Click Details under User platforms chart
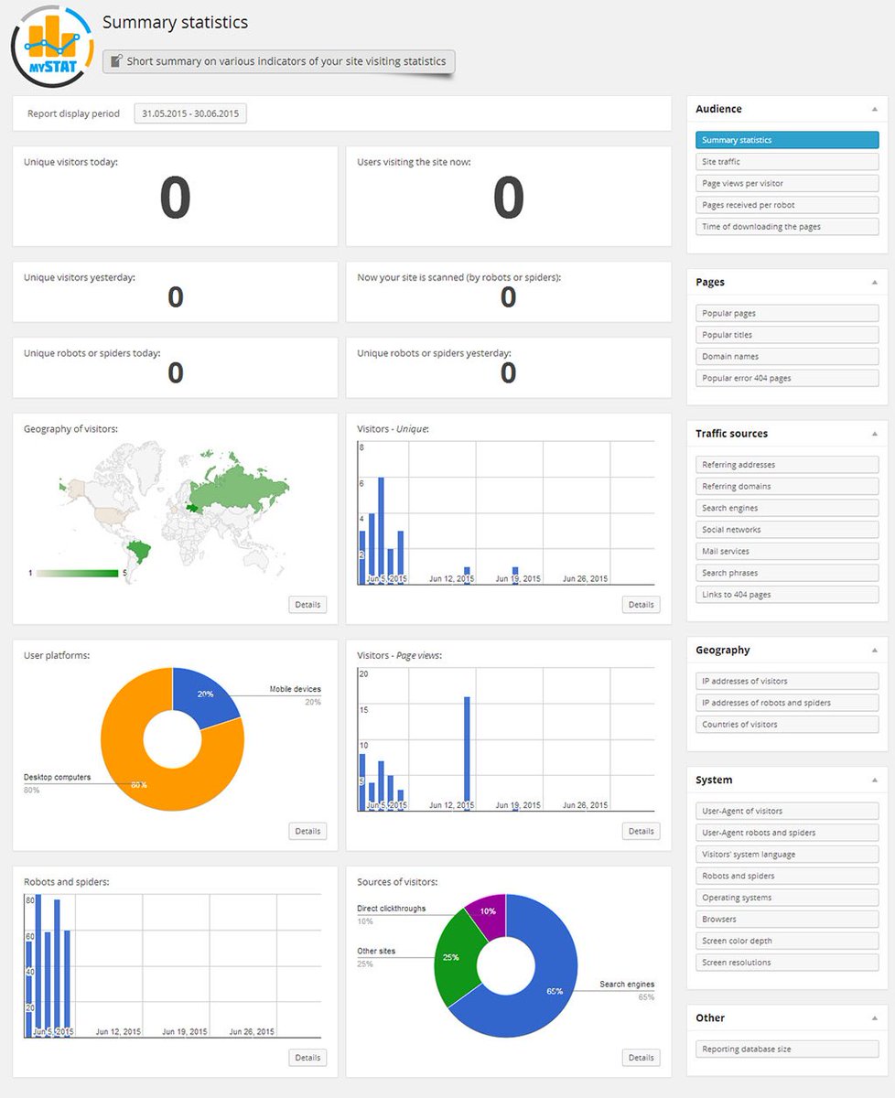The width and height of the screenshot is (895, 1098). pos(307,832)
